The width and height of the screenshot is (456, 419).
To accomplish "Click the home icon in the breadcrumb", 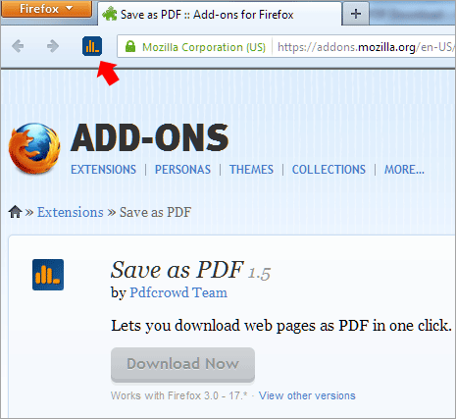I will [x=15, y=212].
